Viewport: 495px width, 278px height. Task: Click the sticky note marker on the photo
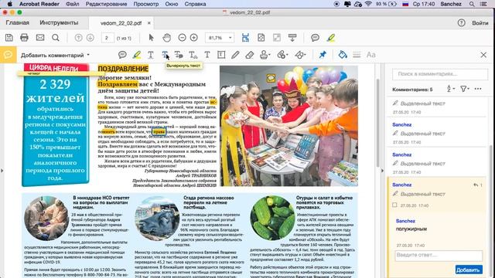pos(271,78)
